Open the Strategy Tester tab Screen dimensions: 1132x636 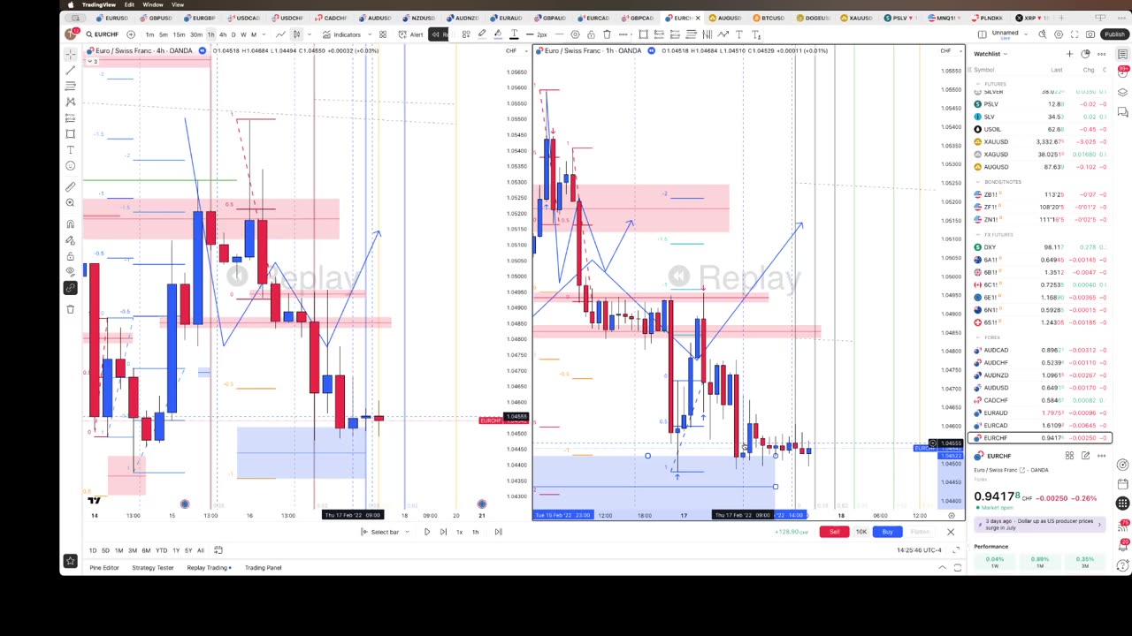(x=153, y=567)
